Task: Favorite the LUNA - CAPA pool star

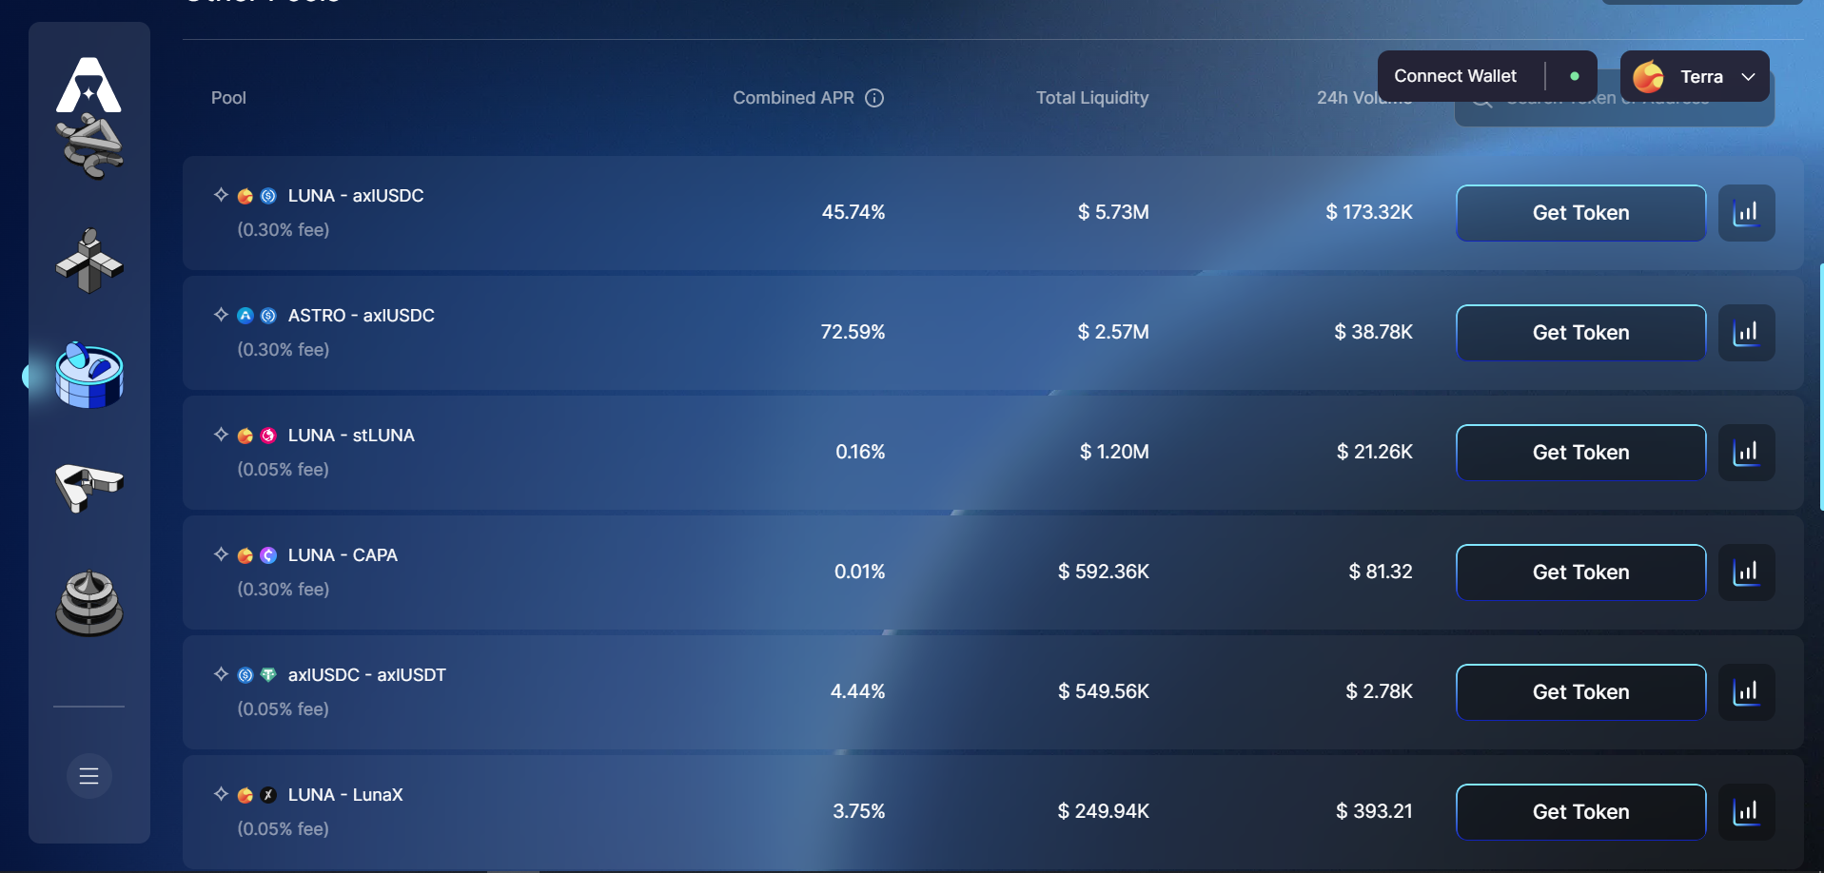Action: [x=221, y=554]
